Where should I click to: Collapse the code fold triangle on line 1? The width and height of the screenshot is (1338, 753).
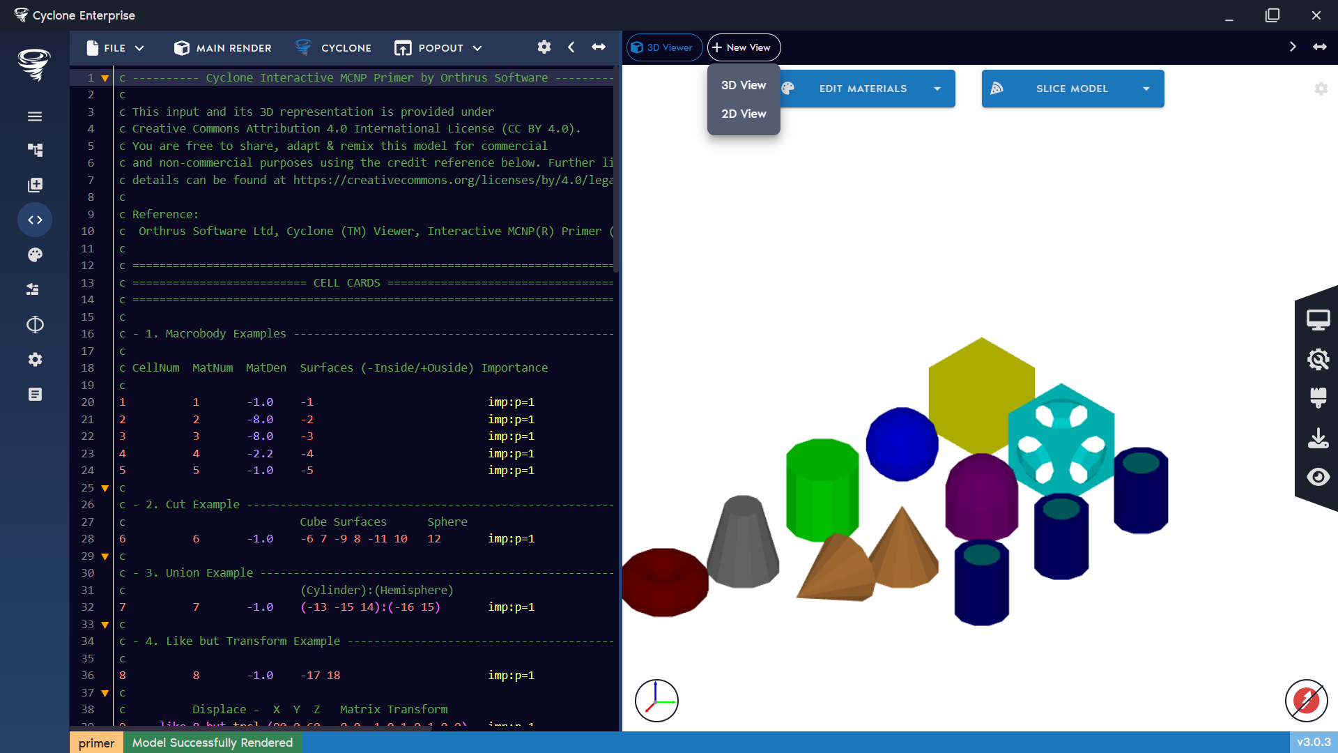pyautogui.click(x=105, y=78)
